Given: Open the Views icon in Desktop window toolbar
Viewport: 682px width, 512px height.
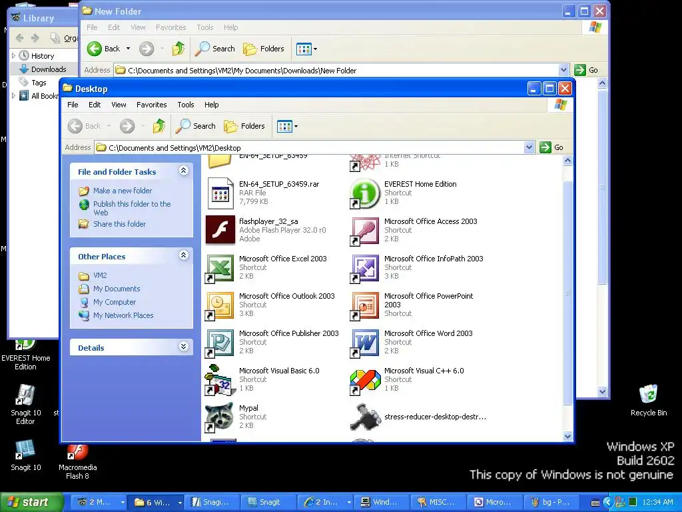Looking at the screenshot, I should 284,127.
